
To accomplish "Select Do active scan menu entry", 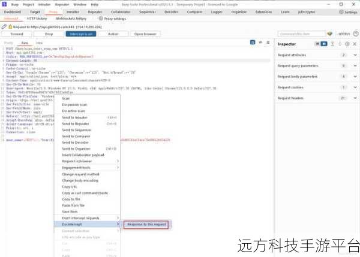I will [87, 111].
